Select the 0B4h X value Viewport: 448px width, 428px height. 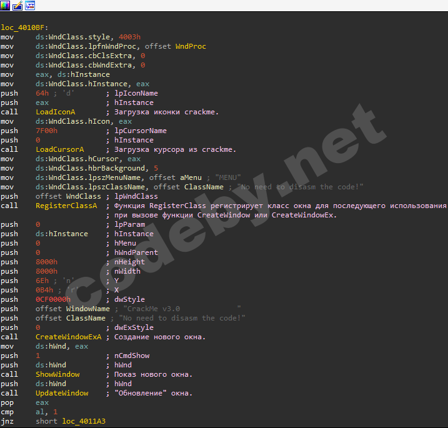point(44,290)
